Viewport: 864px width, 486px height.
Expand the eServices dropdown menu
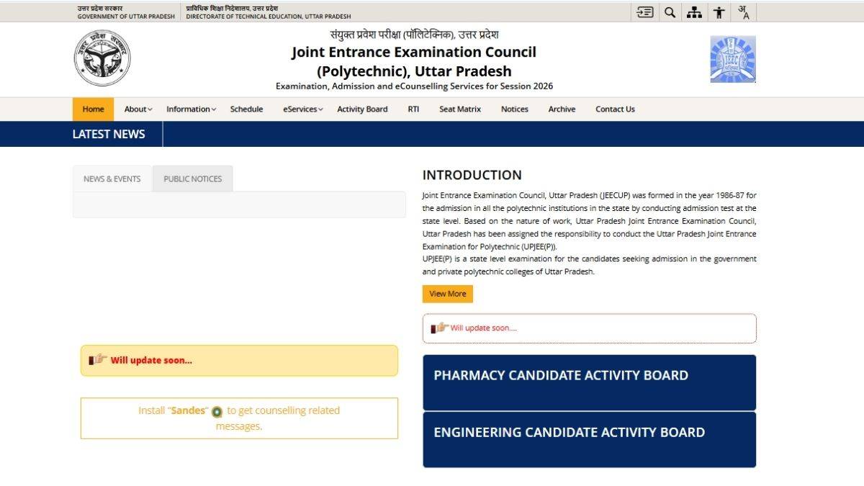click(x=302, y=109)
